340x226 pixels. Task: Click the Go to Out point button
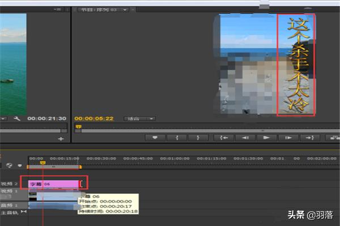point(309,137)
